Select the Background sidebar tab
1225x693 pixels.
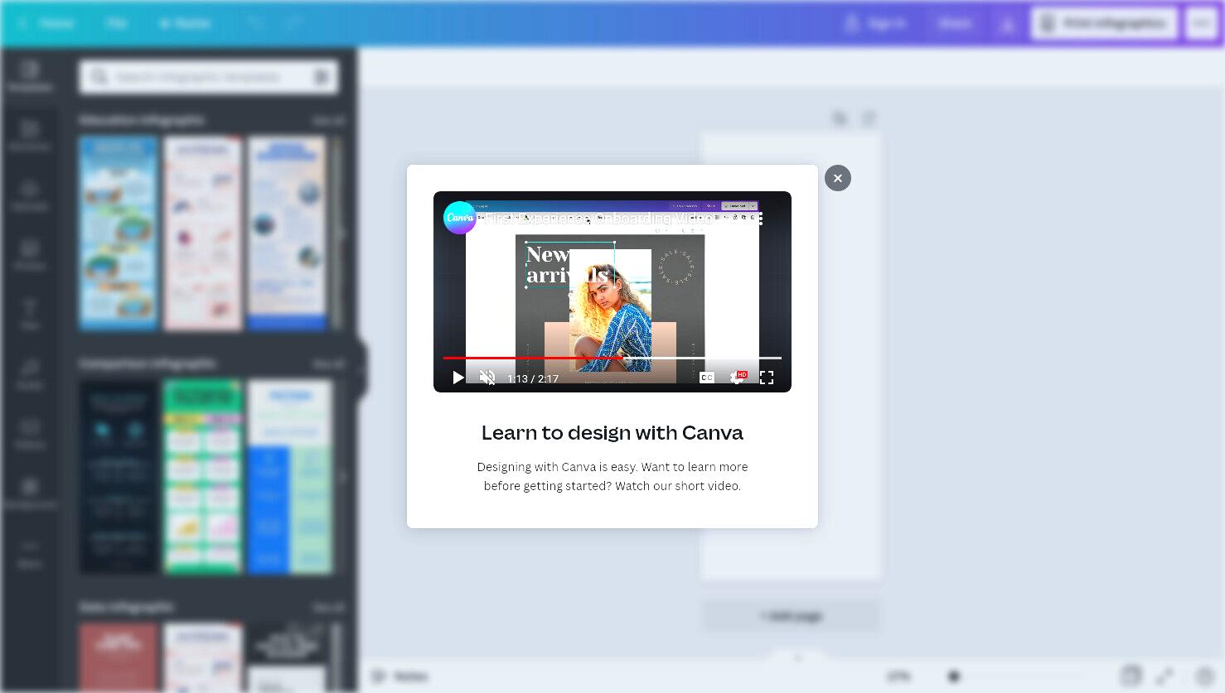(30, 493)
